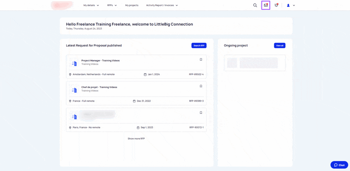This screenshot has width=350, height=171.
Task: Click location pin beside Paris, France
Action: 70,128
